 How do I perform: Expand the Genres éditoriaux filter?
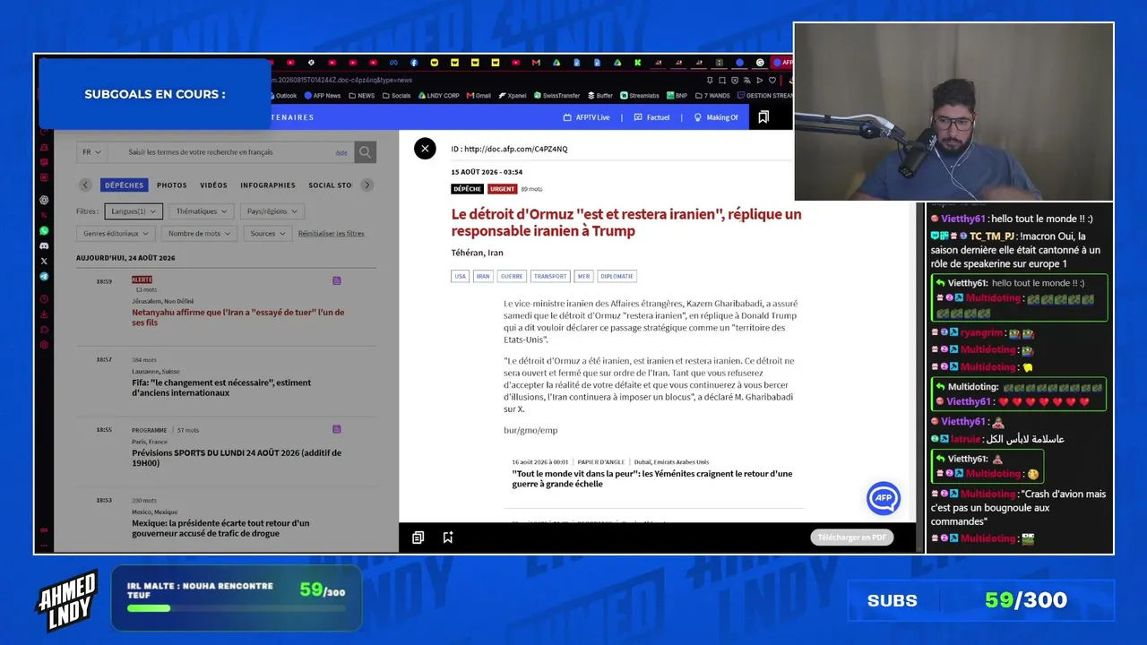[116, 234]
